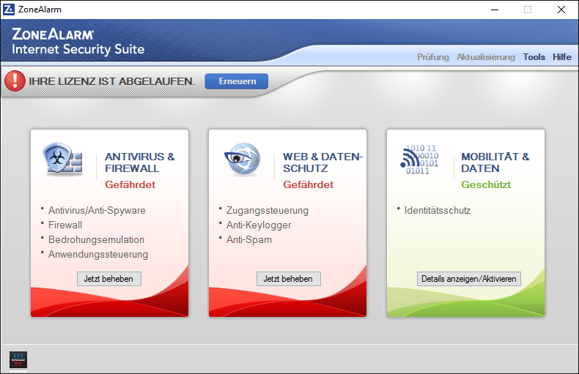Open Details anzeigen/Aktivieren for Mobilität & Daten
Viewport: 579px width, 374px height.
[469, 278]
